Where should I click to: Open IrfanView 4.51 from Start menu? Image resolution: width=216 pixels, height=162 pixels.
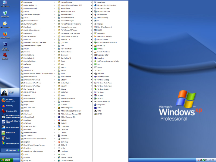[x=10, y=111]
